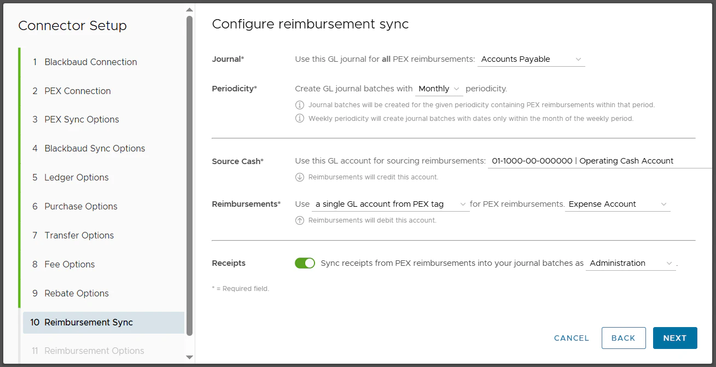Go to step 8 Fee Options
716x367 pixels.
(103, 264)
